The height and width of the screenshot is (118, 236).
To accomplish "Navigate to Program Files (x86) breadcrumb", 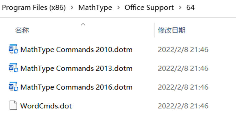I will point(34,7).
